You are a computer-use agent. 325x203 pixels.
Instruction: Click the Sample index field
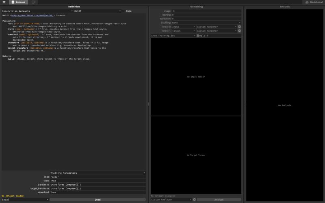tap(219, 36)
